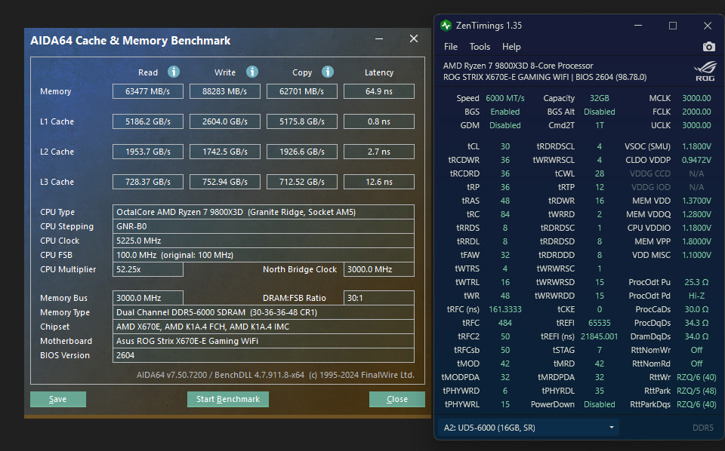Click the GDM value Disabled
The width and height of the screenshot is (725, 451).
click(x=505, y=125)
